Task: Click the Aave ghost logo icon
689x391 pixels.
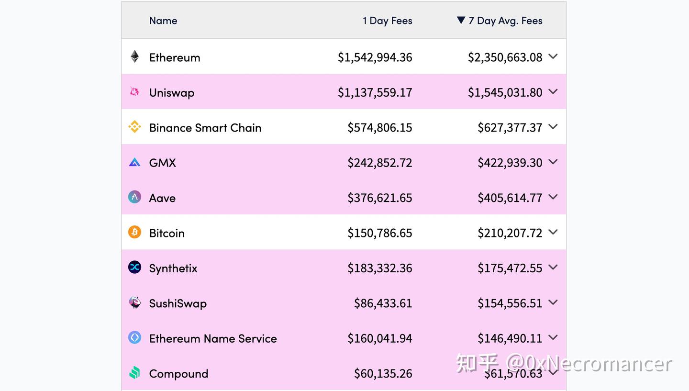Action: pos(134,197)
